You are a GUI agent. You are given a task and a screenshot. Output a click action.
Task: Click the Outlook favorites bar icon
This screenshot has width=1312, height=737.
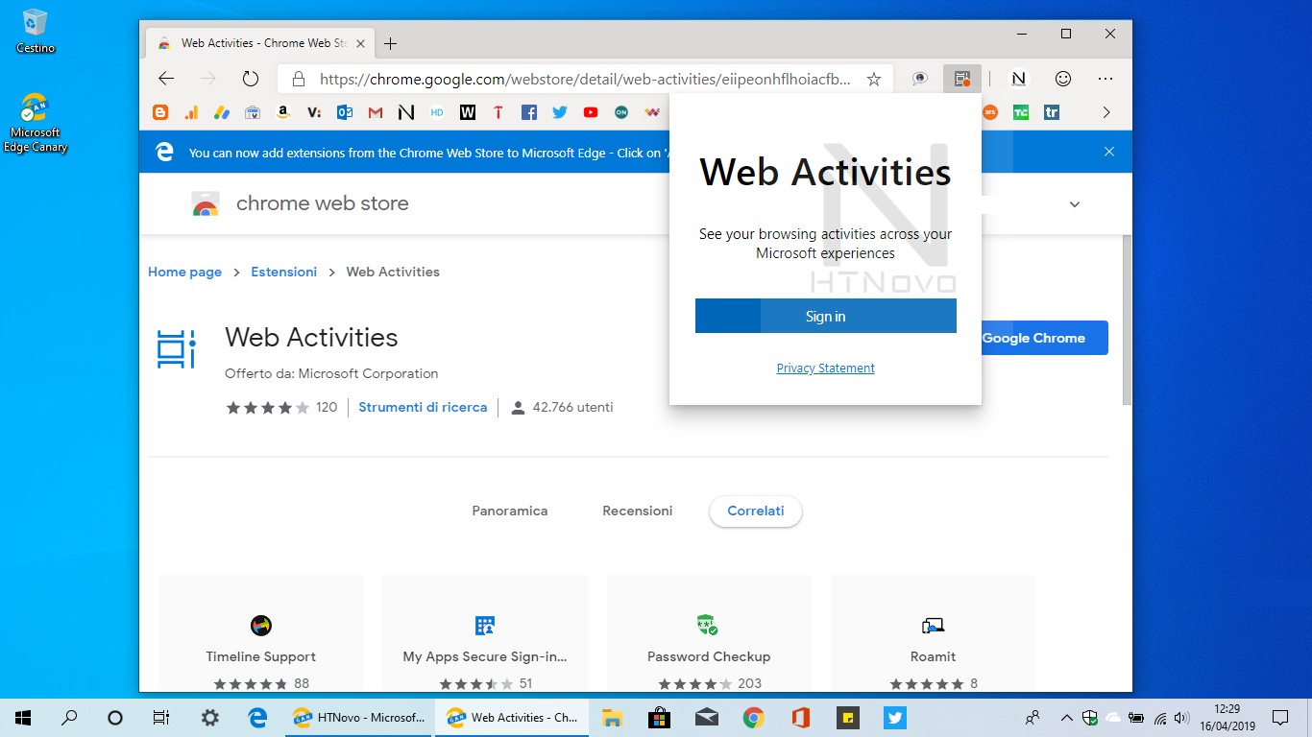pos(344,112)
